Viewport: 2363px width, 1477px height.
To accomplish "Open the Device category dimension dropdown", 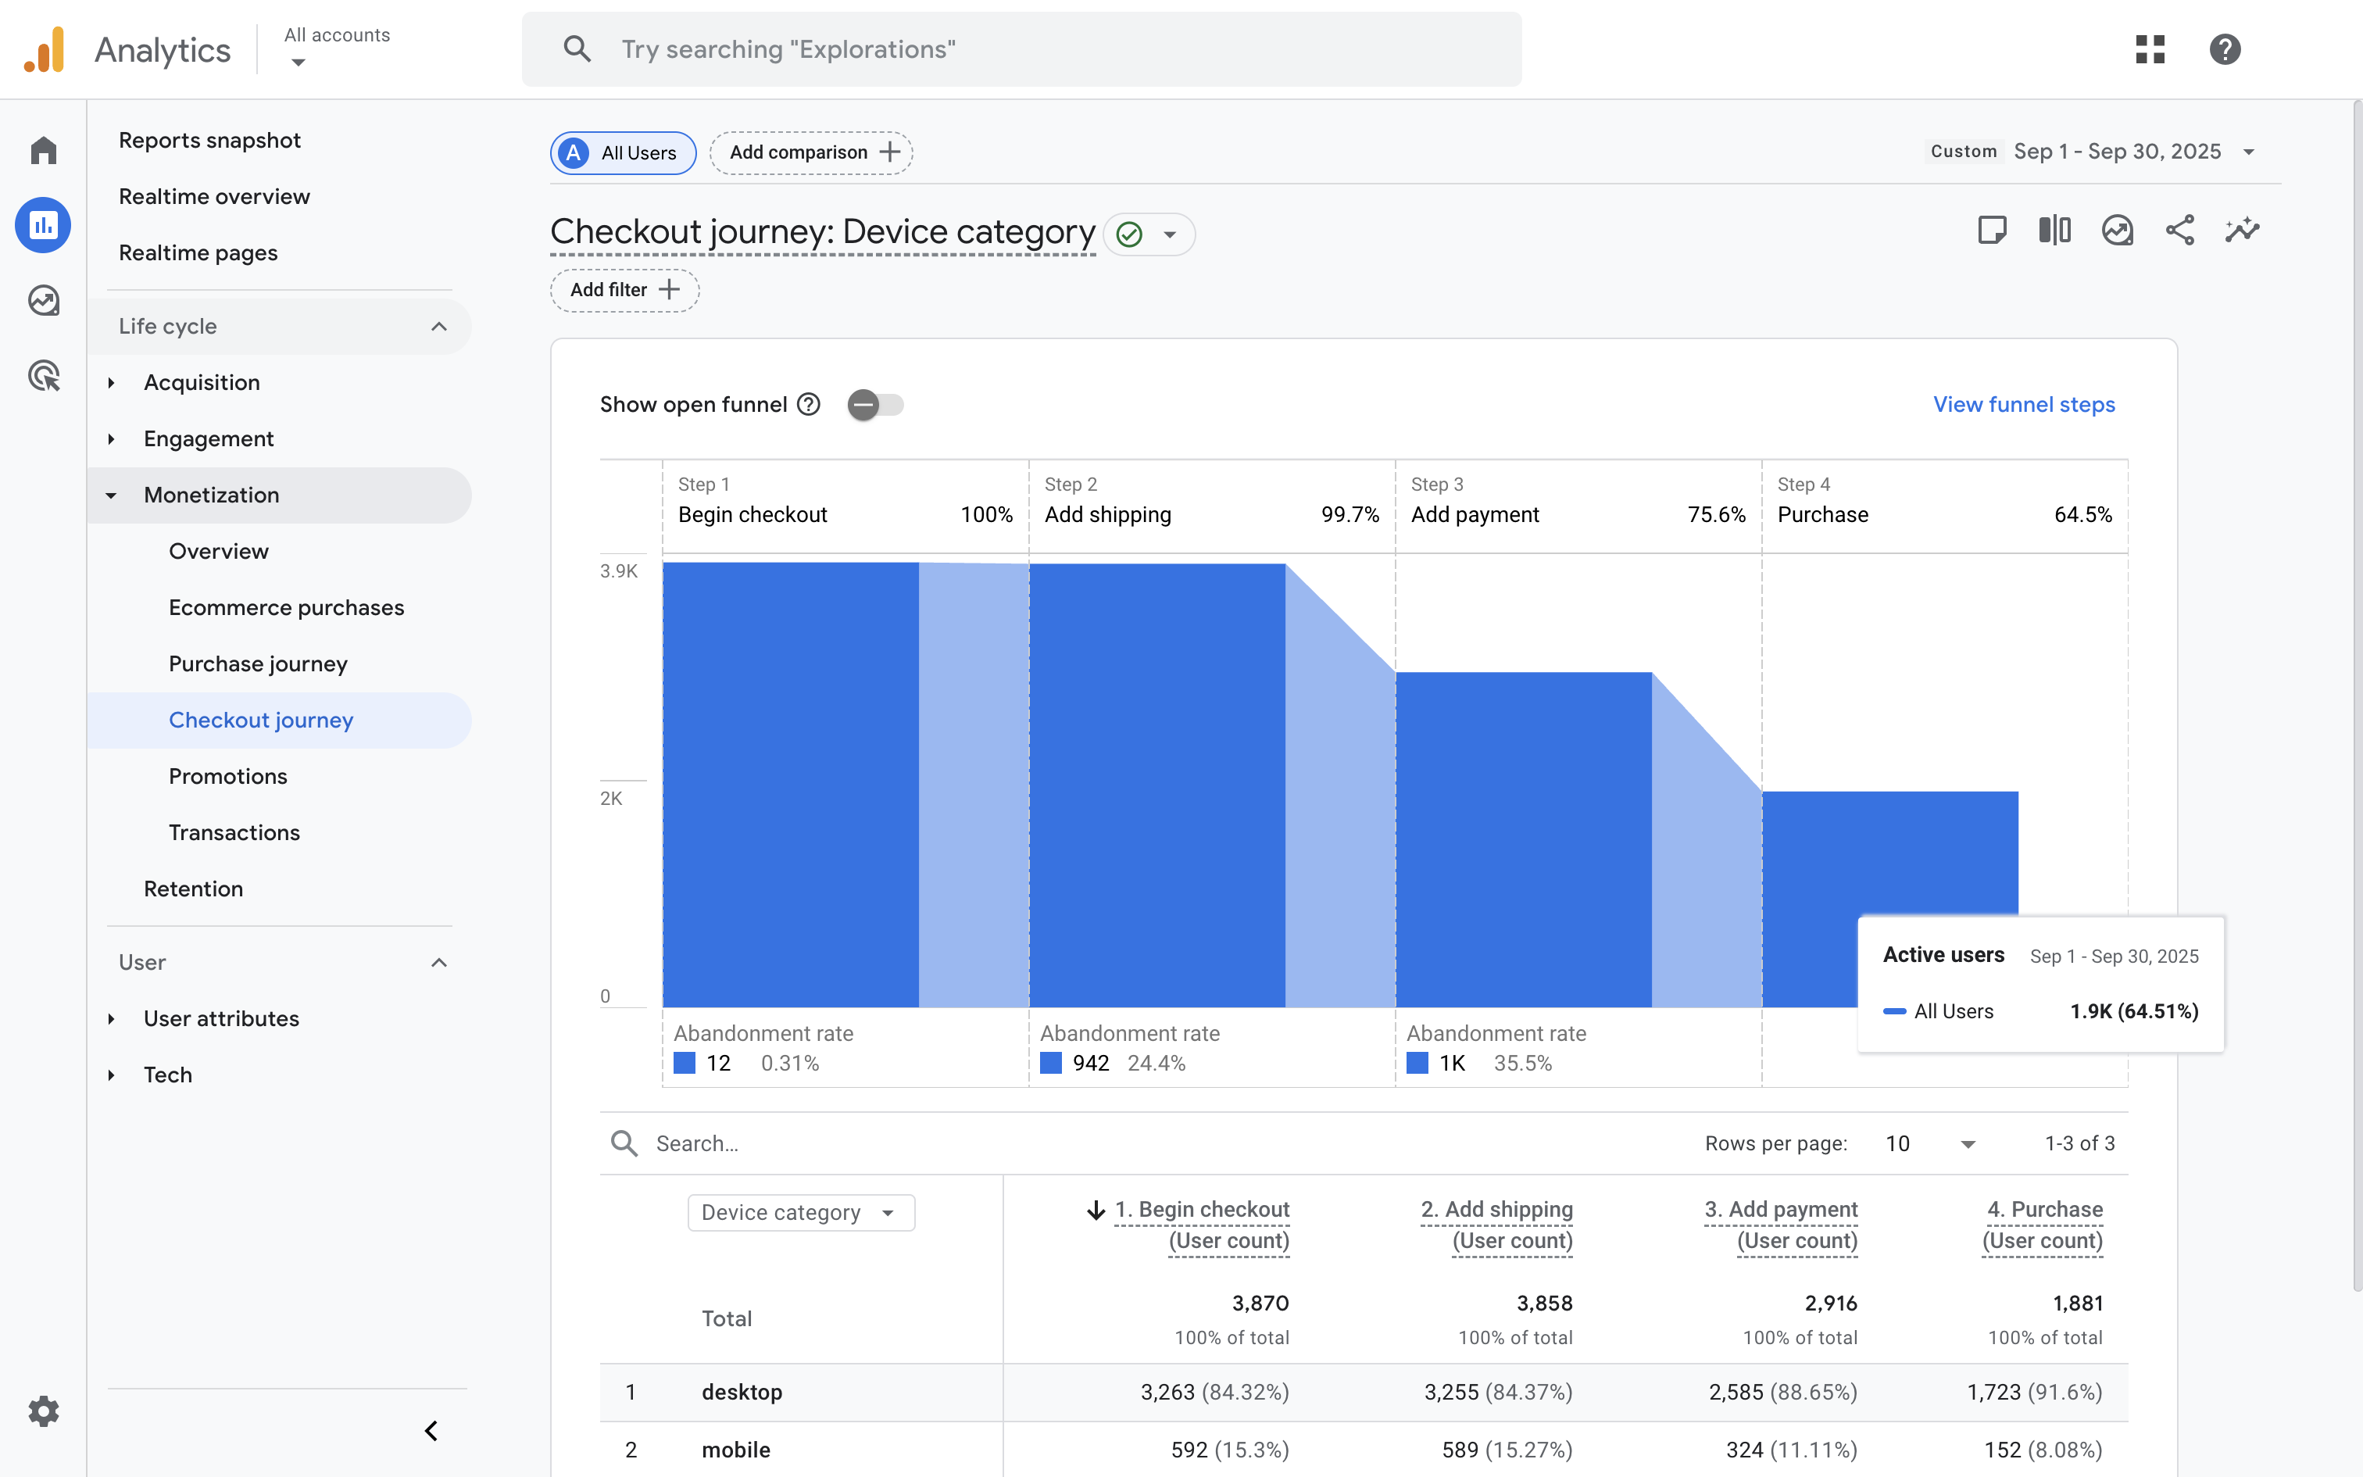I will pyautogui.click(x=801, y=1212).
